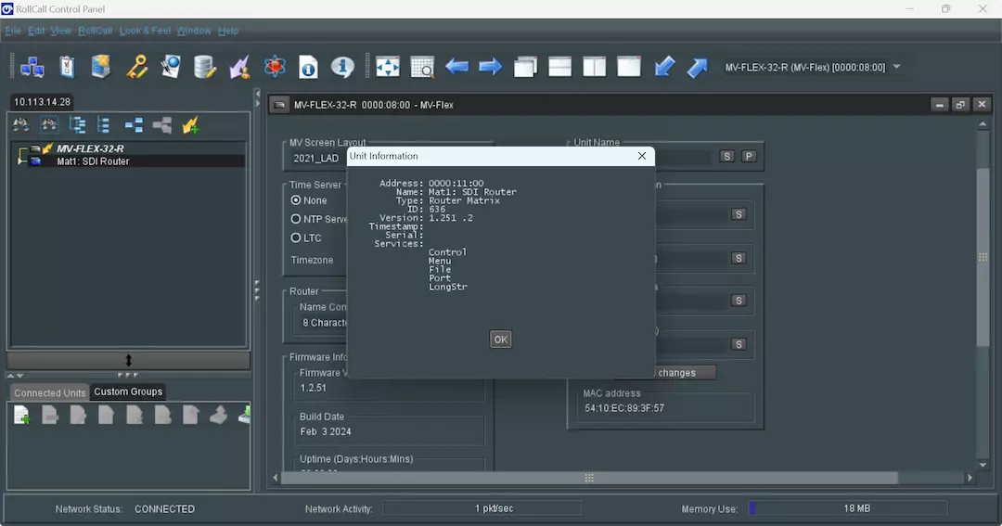Open the Edit menu
This screenshot has height=526, width=1002.
click(36, 31)
